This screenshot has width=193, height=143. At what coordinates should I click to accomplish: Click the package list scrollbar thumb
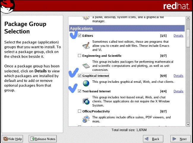188,38
